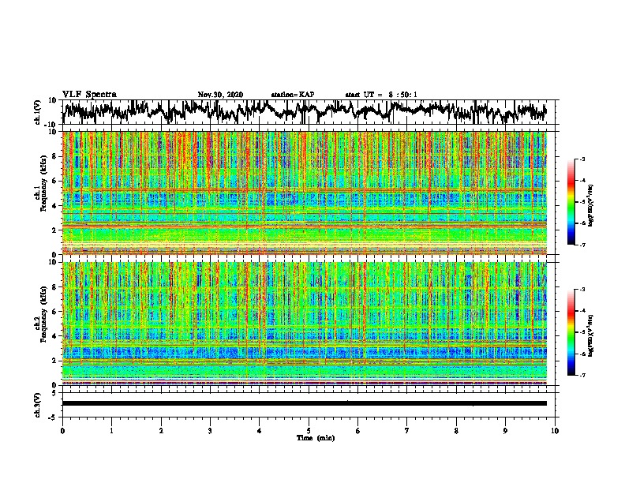Click the "ch.1 Frequency (kHz)" axis label
This screenshot has width=625, height=483.
point(40,184)
